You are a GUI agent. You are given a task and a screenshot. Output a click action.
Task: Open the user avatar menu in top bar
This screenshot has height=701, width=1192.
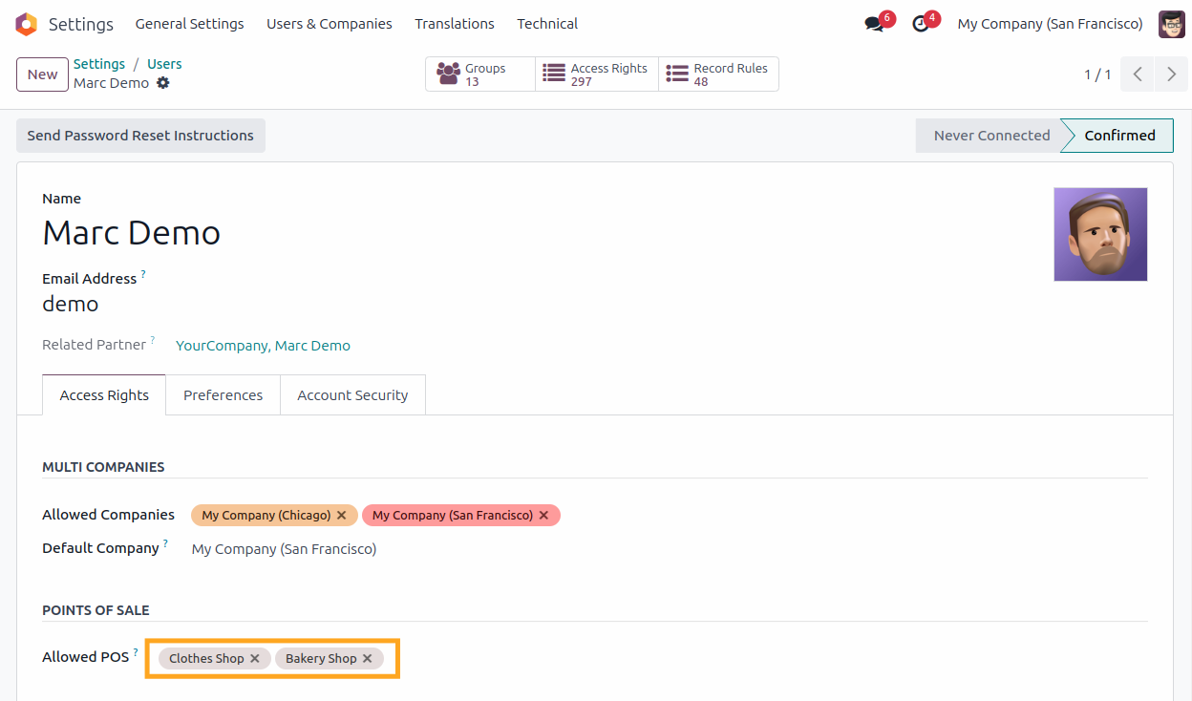pyautogui.click(x=1172, y=24)
